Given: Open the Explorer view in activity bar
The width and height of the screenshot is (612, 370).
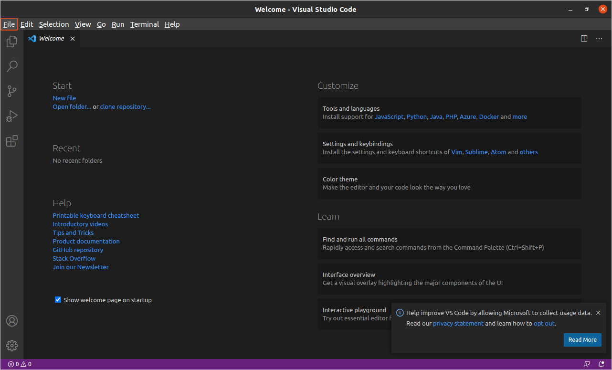Looking at the screenshot, I should [12, 42].
